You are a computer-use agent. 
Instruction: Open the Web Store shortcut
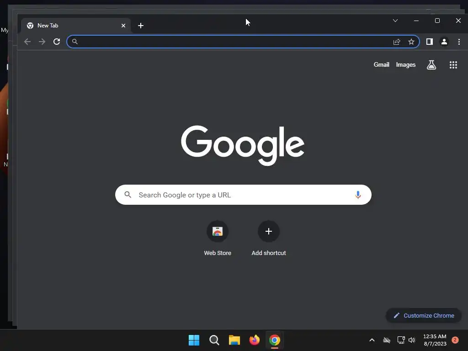(x=218, y=239)
